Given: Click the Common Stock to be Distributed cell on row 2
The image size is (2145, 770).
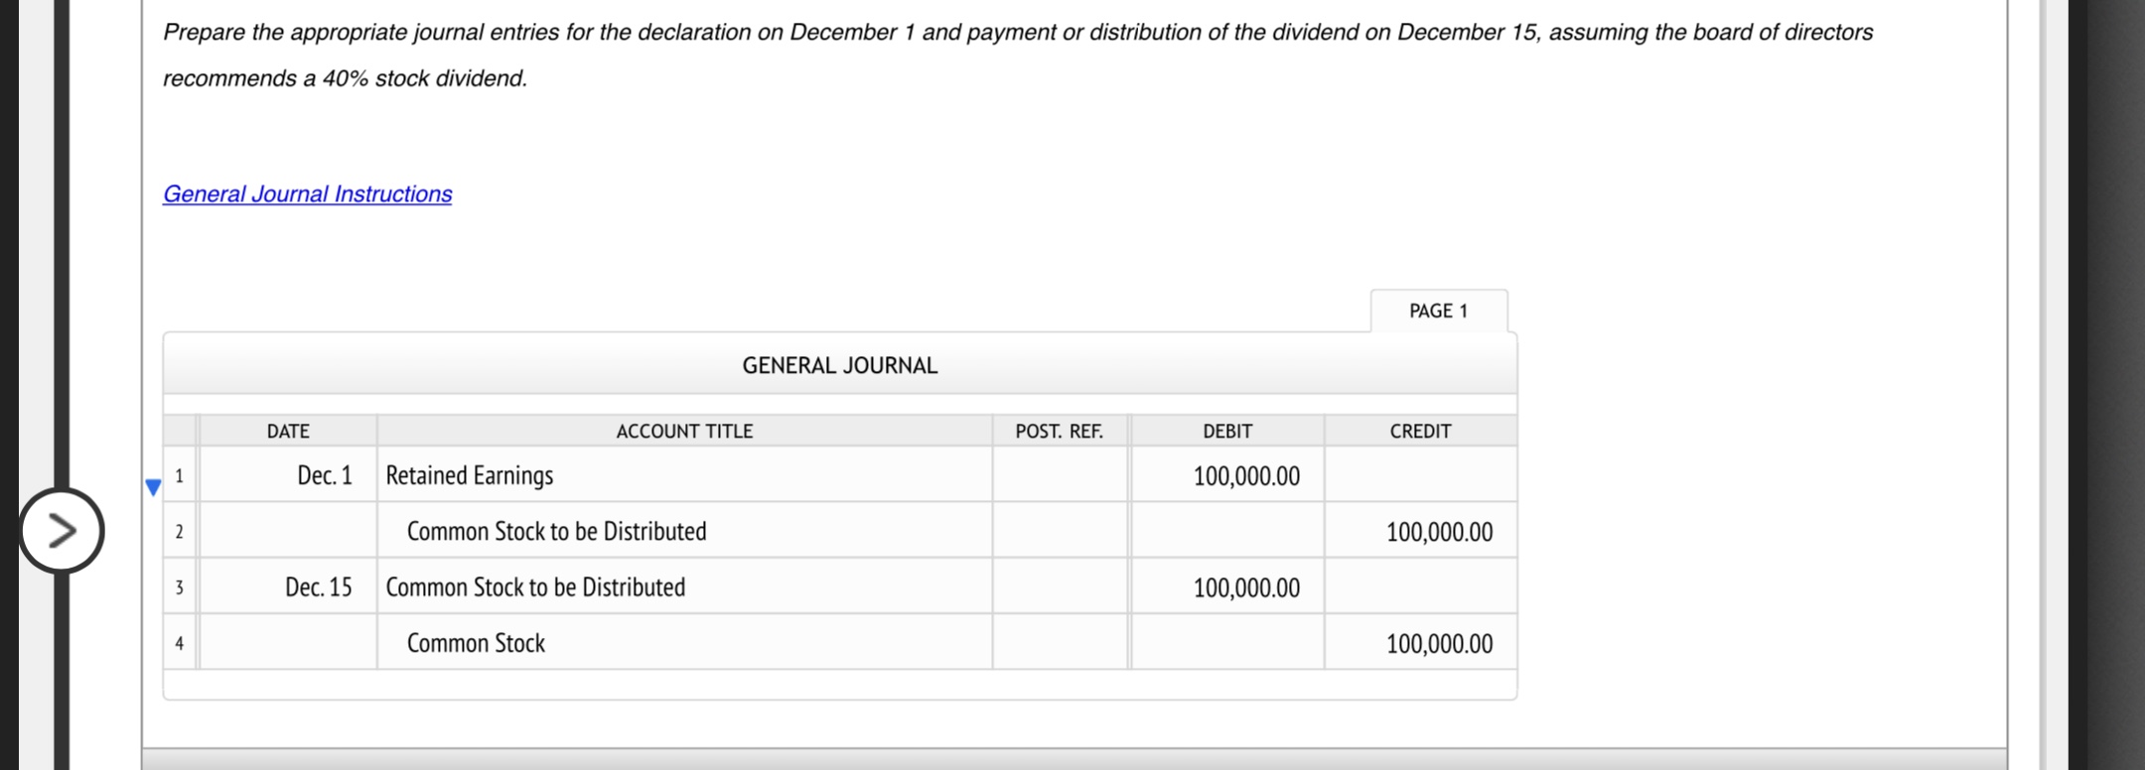Looking at the screenshot, I should [555, 531].
